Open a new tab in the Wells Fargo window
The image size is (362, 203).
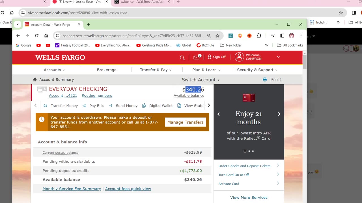coord(89,25)
